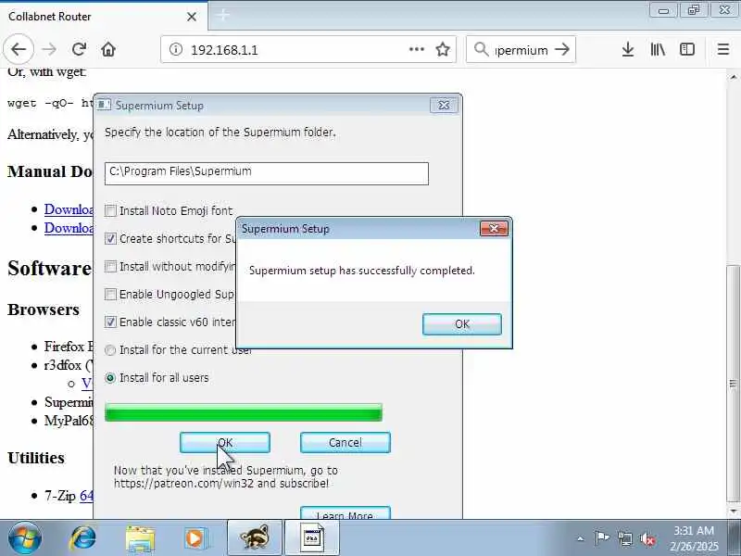Viewport: 741px width, 556px height.
Task: Open the Downloads arrow icon
Action: pyautogui.click(x=628, y=49)
